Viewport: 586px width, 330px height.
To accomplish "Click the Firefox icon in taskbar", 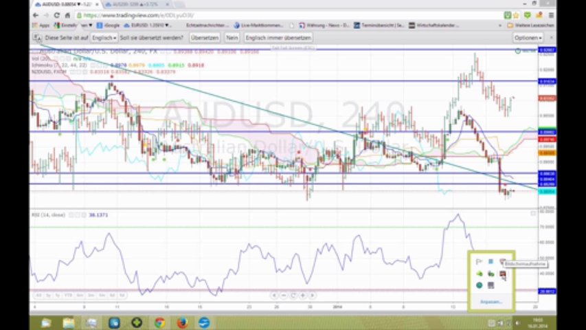I will (181, 322).
